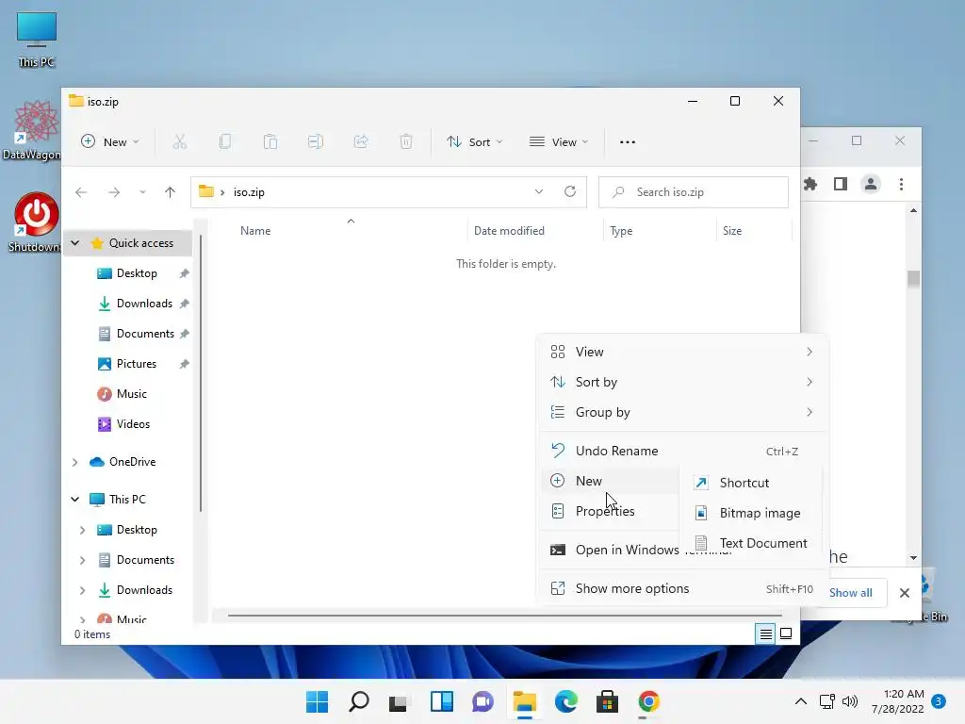Create new Shortcut from submenu
Screen dimensions: 965x724
[x=751, y=483]
